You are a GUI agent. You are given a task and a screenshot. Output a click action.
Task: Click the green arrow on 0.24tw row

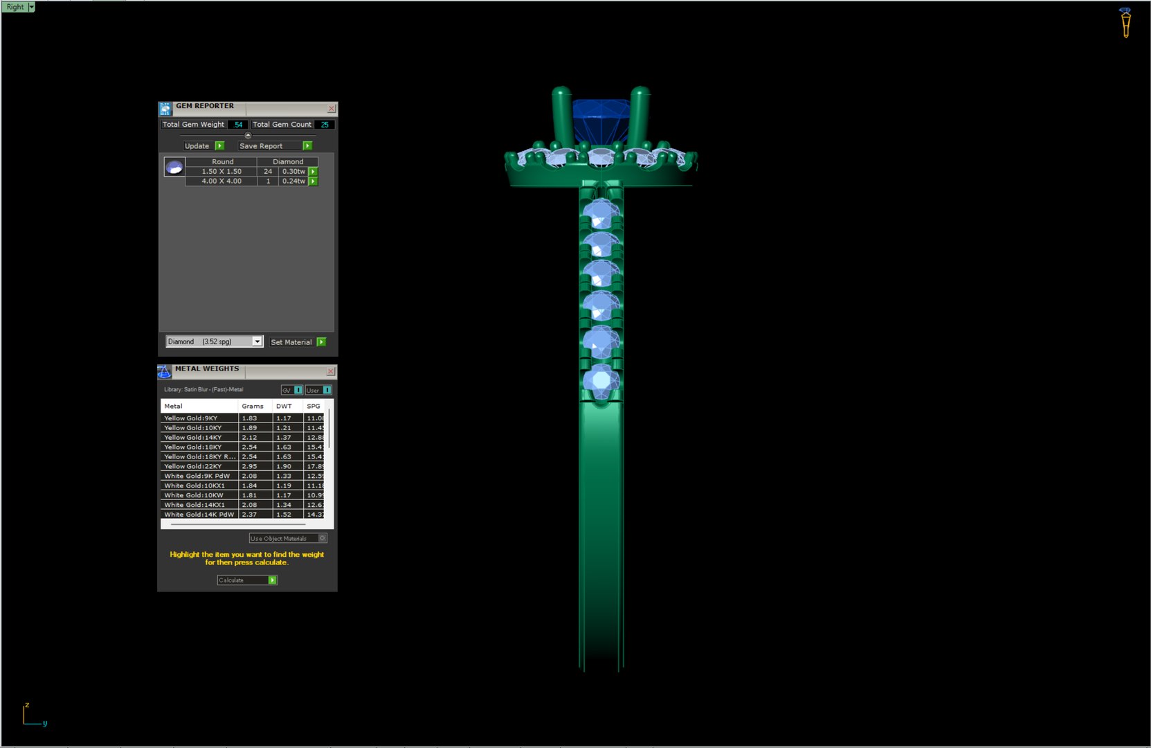(313, 181)
